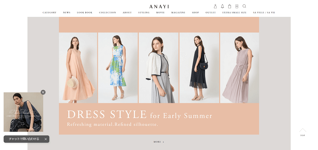Open the catalog book icon in header

237,6
